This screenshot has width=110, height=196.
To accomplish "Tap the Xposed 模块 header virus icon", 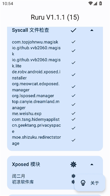I will [x=73, y=164].
